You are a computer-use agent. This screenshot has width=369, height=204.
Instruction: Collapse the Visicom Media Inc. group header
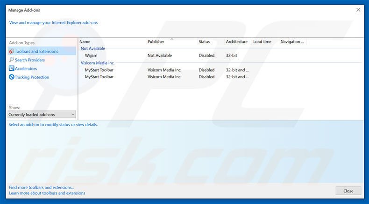(x=98, y=63)
